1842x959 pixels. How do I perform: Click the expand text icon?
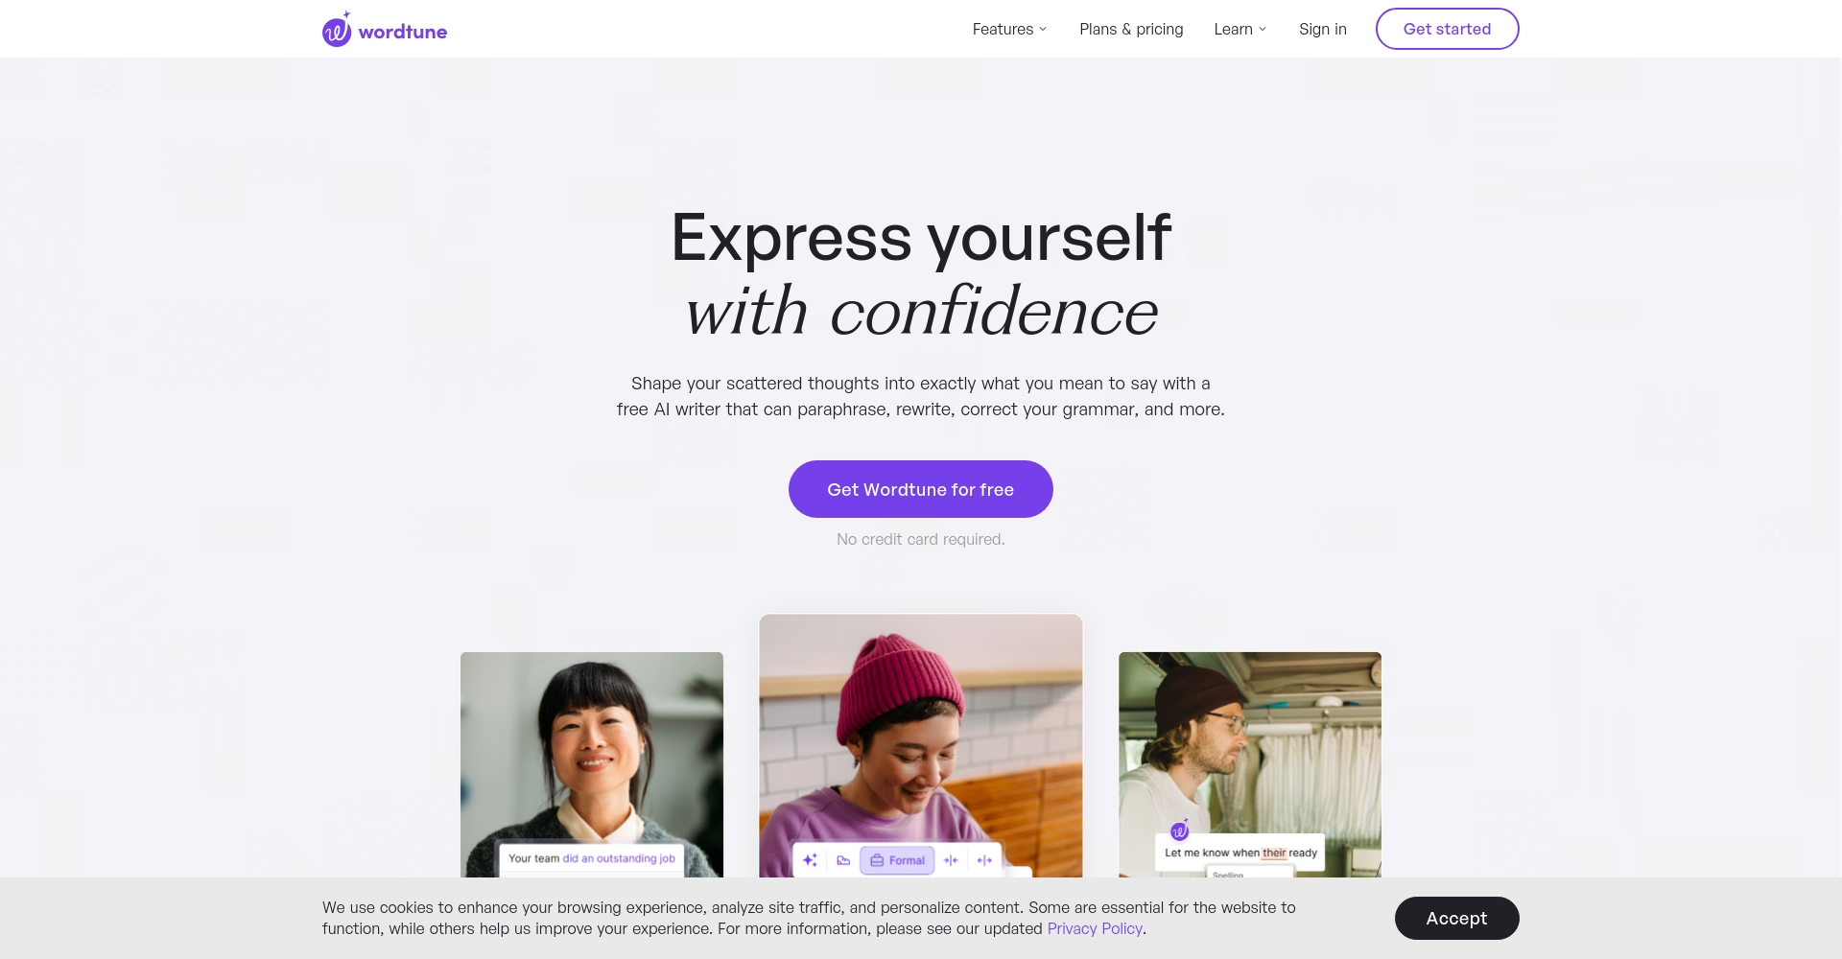(x=984, y=860)
